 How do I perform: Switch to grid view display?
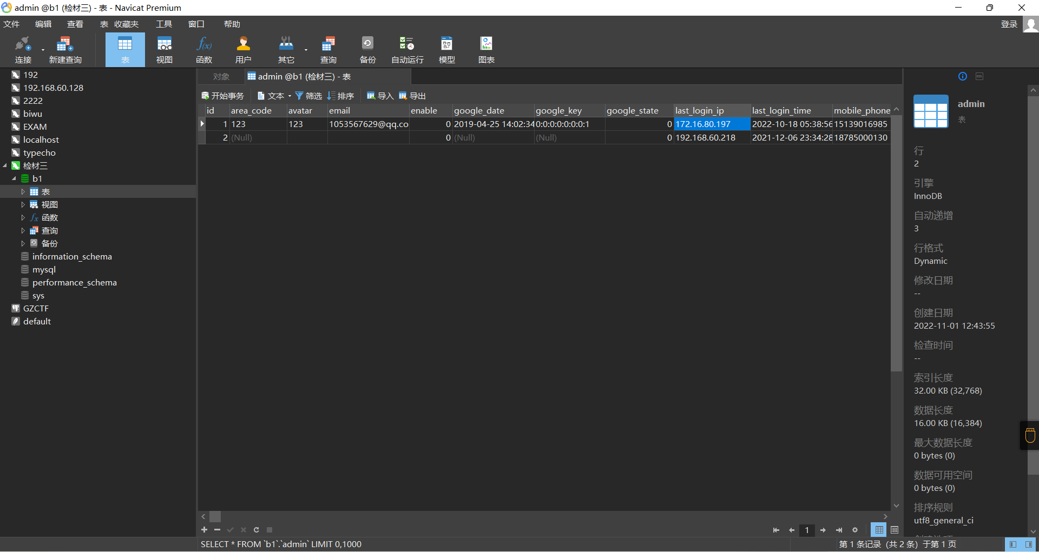(x=879, y=530)
